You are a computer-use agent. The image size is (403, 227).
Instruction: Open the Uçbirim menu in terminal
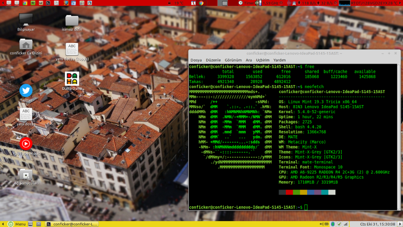pyautogui.click(x=262, y=60)
